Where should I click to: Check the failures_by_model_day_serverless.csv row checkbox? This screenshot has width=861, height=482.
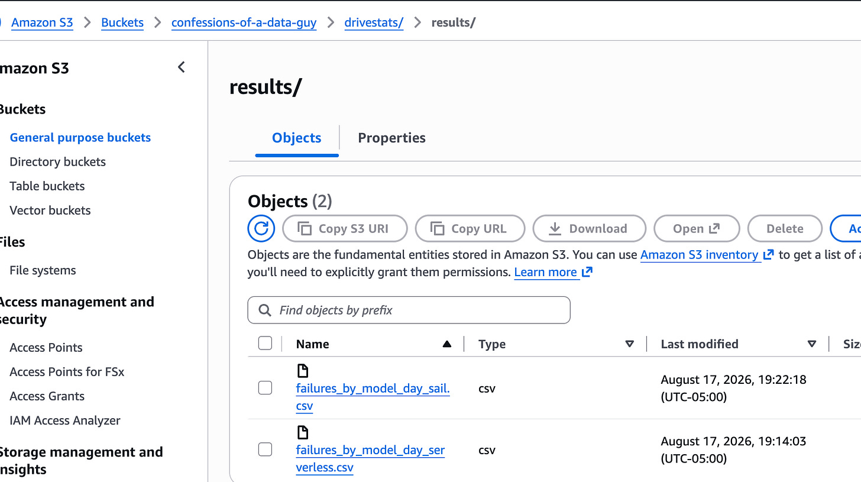pos(265,449)
